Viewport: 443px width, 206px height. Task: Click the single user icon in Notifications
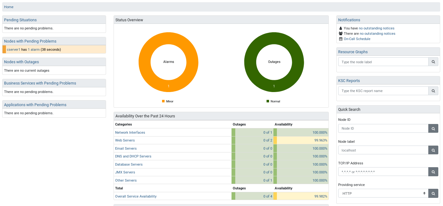[x=341, y=28]
